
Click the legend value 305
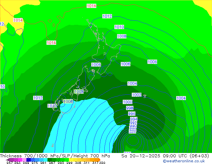tap(78, 163)
